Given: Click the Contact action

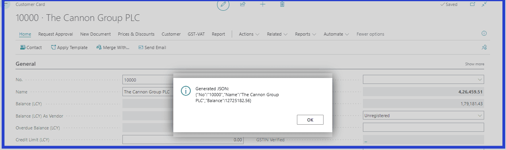Looking at the screenshot, I should tap(31, 47).
